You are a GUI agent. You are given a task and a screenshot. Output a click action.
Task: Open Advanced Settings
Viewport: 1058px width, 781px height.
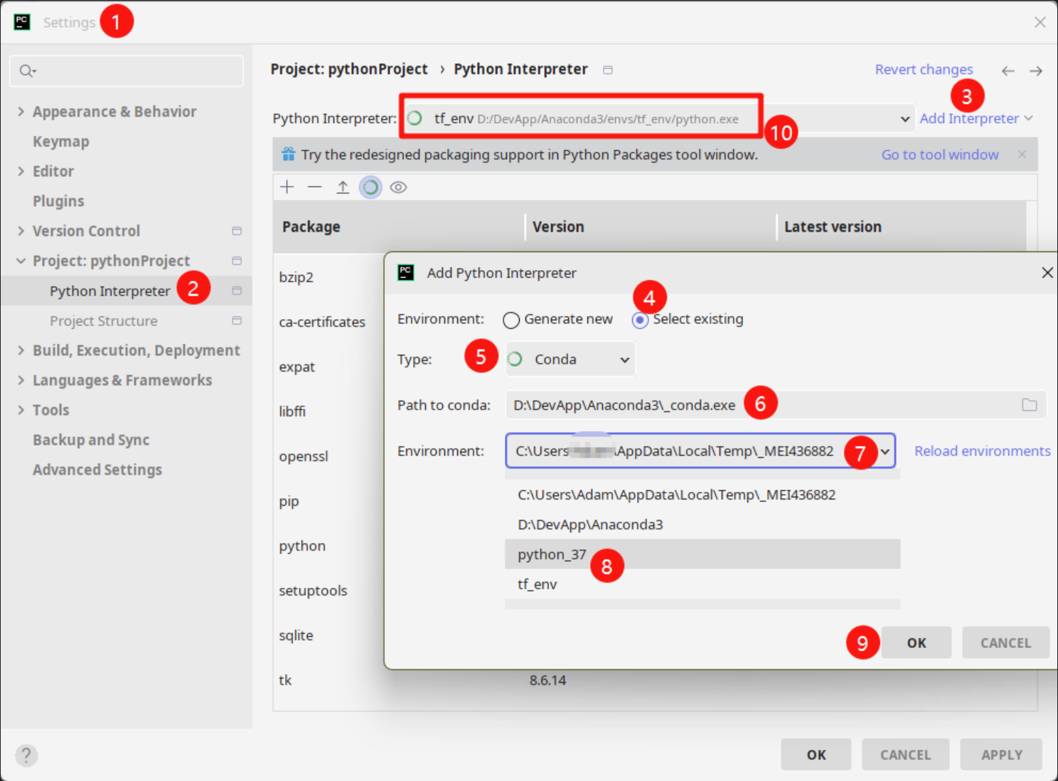pos(97,470)
